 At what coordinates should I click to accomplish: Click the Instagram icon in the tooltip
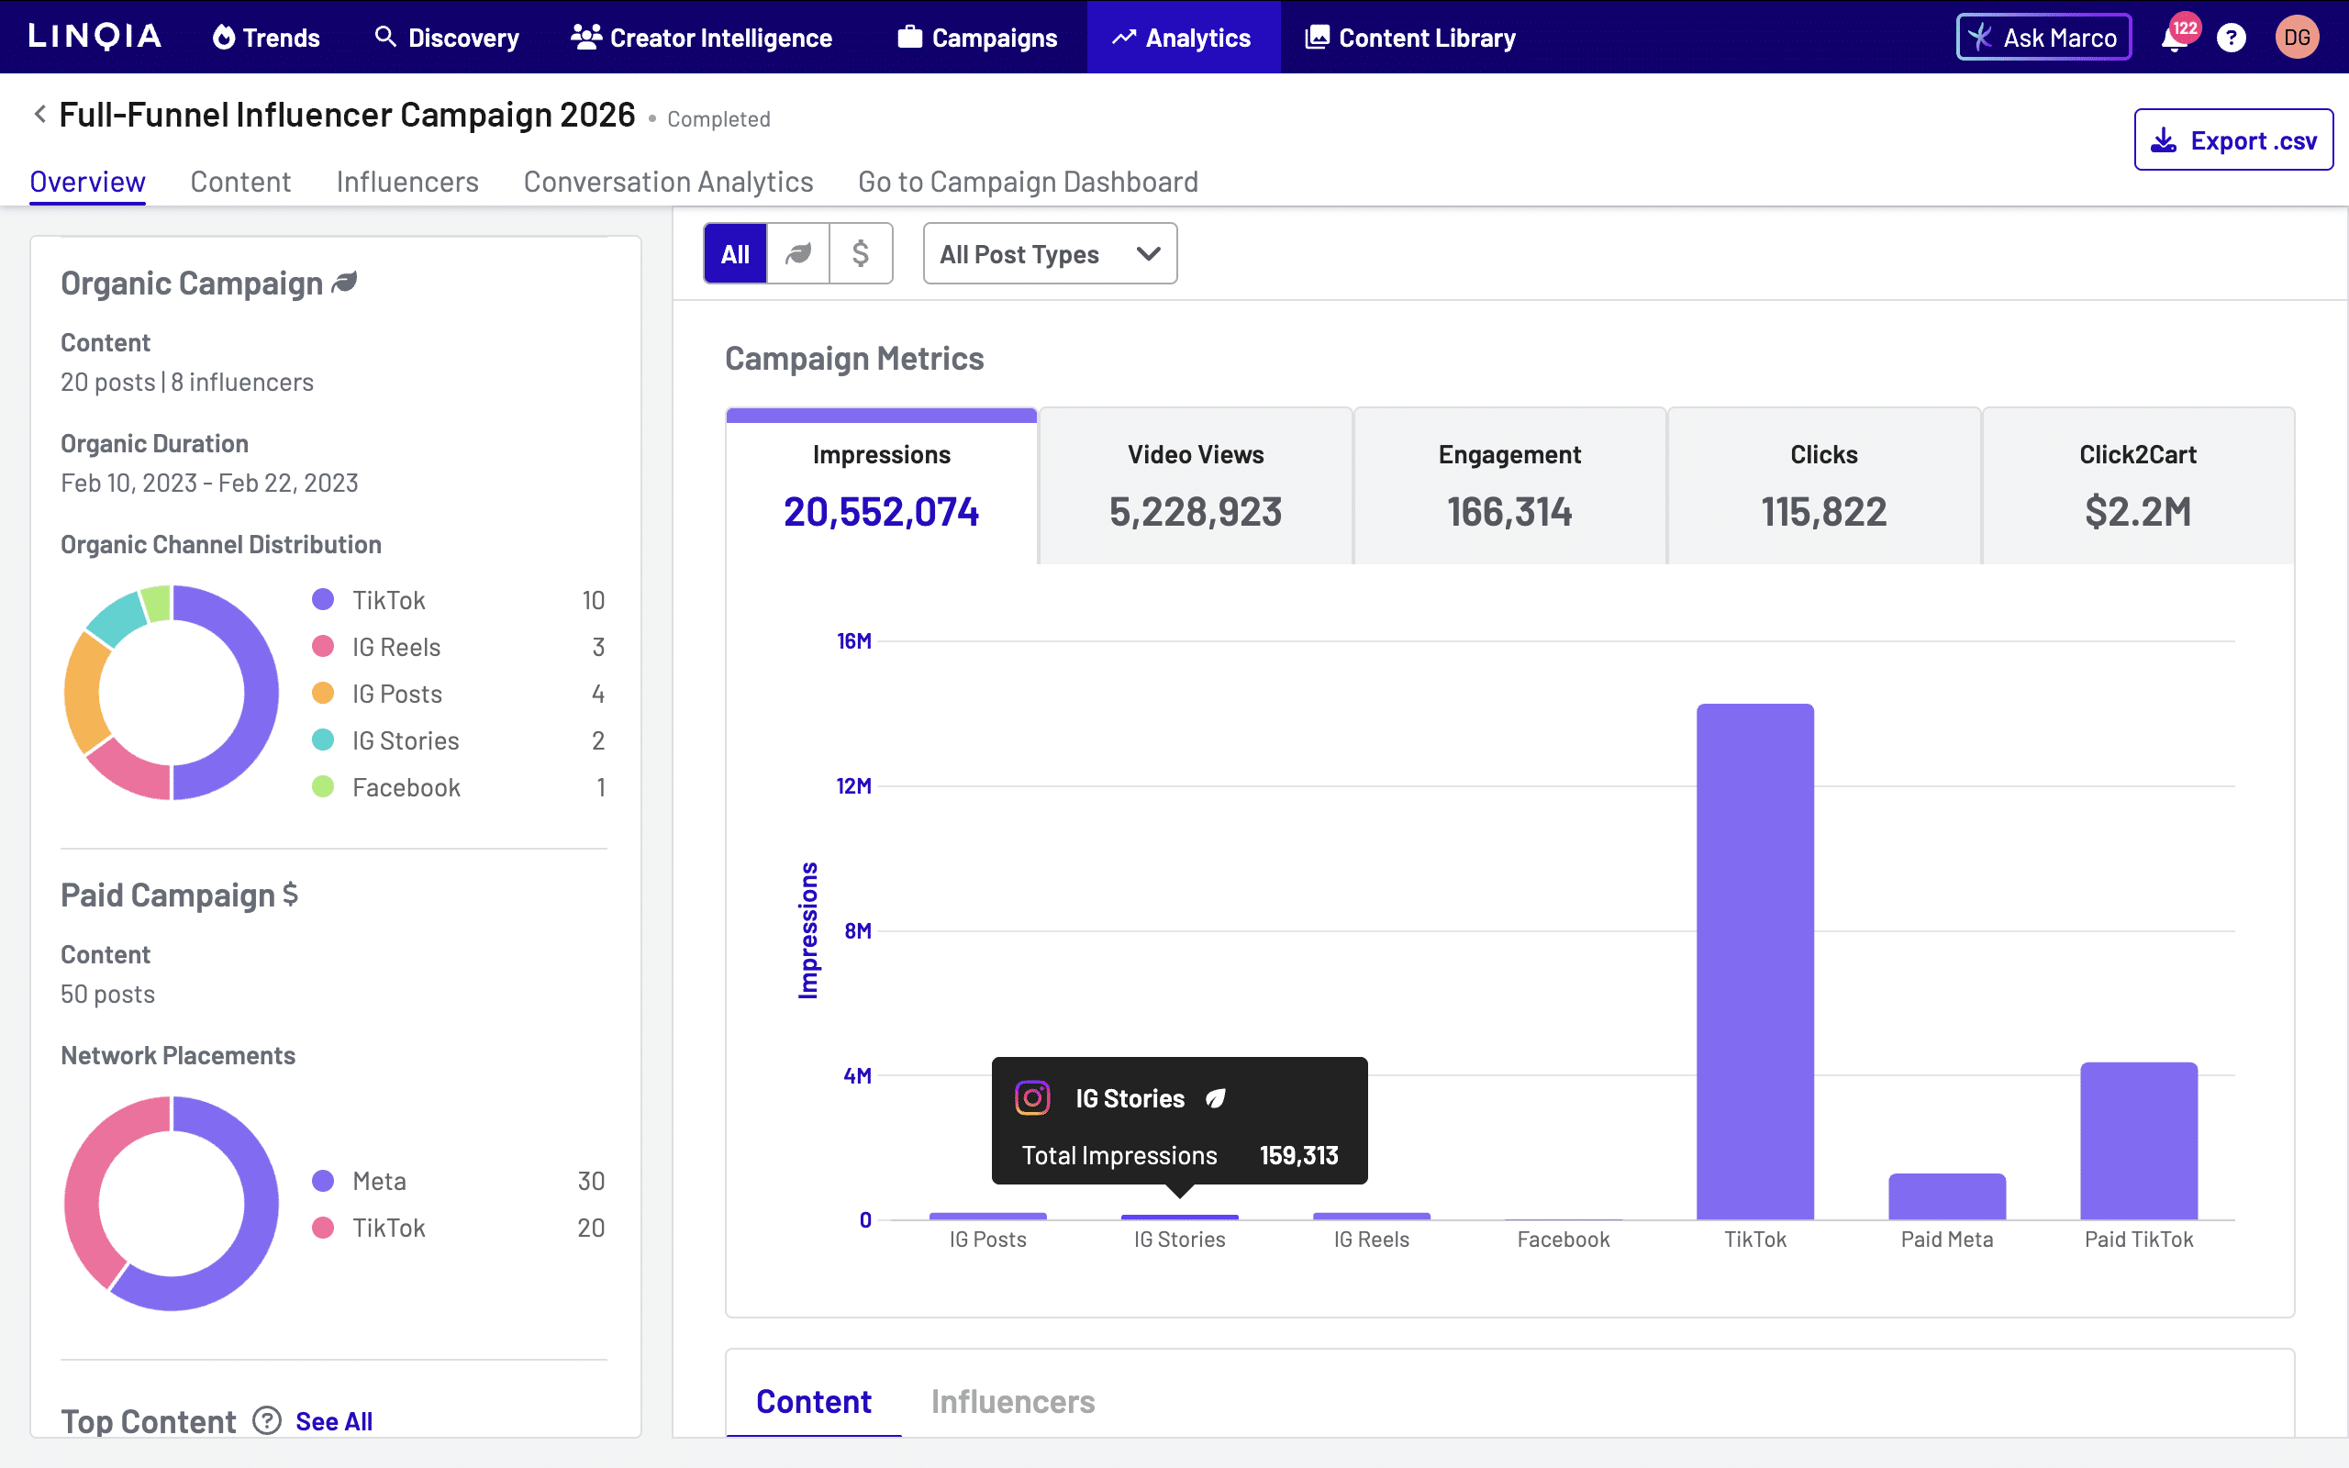[x=1031, y=1098]
